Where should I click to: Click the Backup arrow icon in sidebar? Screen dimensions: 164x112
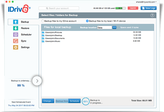16,22
